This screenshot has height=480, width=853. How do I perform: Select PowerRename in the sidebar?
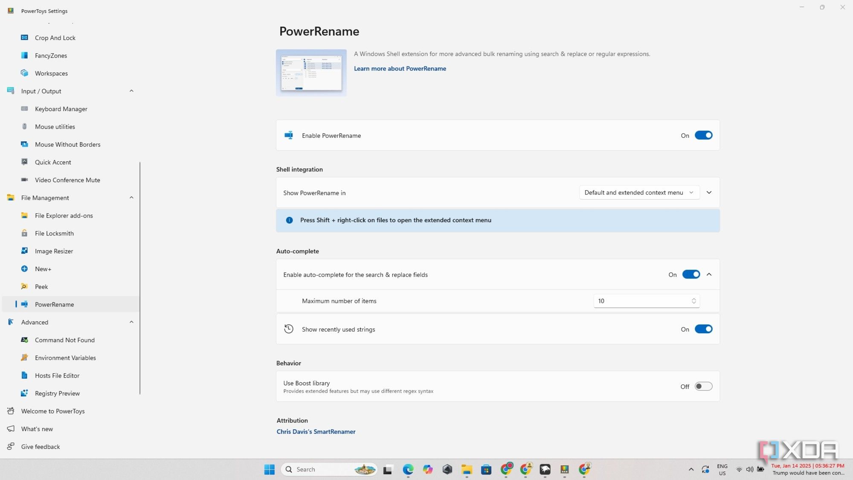tap(71, 304)
